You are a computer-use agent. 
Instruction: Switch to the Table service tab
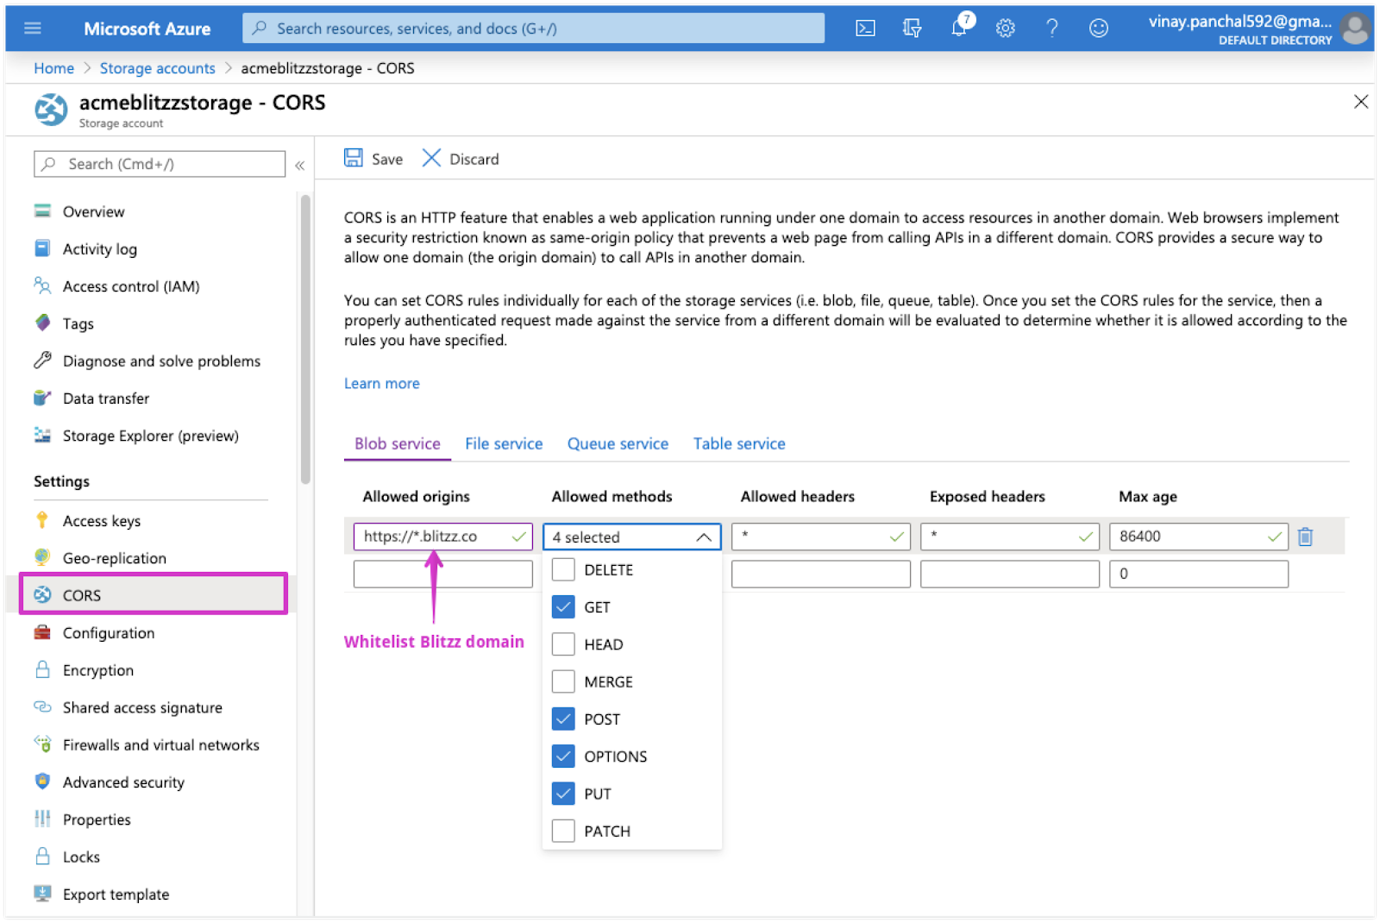739,443
